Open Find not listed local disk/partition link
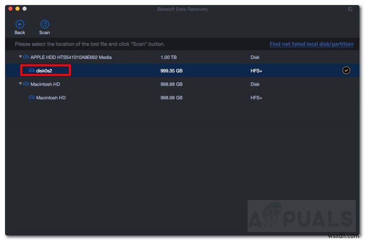Viewport: 365px width, 241px height. [x=311, y=44]
